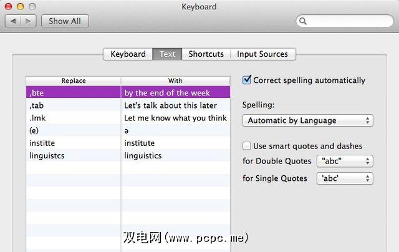Click the yellow minimize window button
The width and height of the screenshot is (399, 252).
(21, 6)
